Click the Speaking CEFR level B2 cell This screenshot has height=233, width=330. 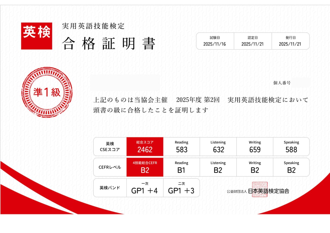pos(291,167)
